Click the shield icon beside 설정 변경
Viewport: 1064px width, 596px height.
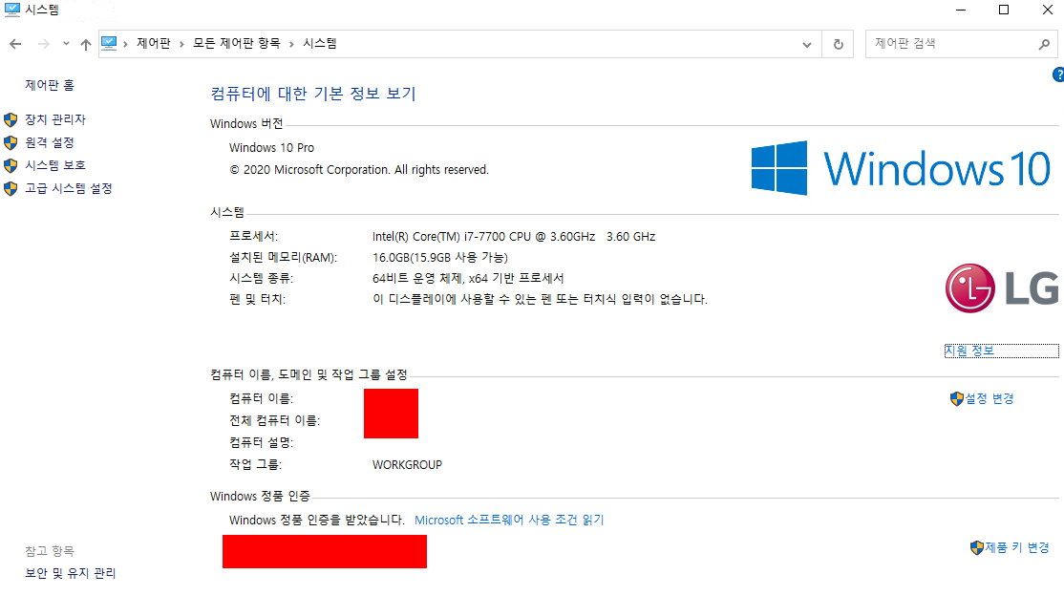957,399
